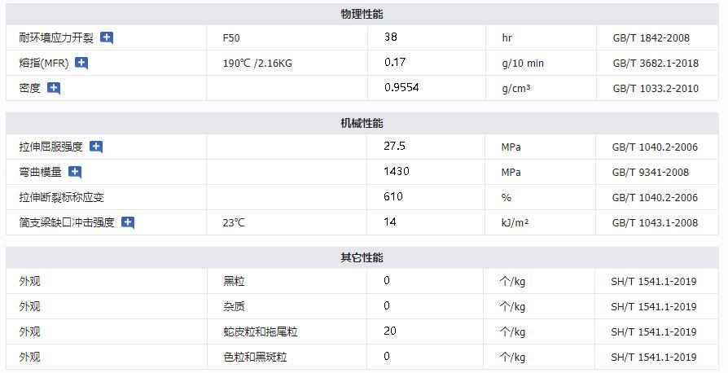Open the plus icon beside 拉伸屈服强度

(96, 147)
